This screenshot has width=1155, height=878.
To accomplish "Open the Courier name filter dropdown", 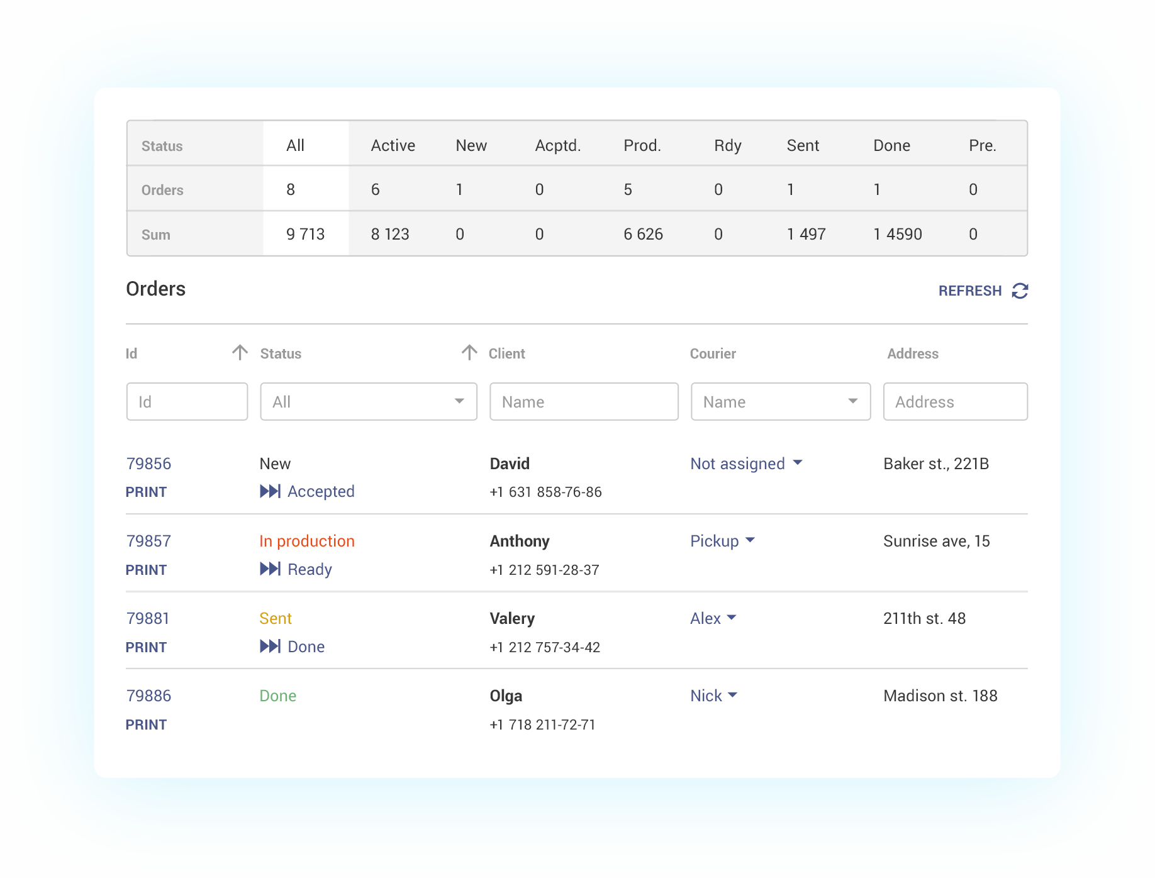I will coord(780,401).
